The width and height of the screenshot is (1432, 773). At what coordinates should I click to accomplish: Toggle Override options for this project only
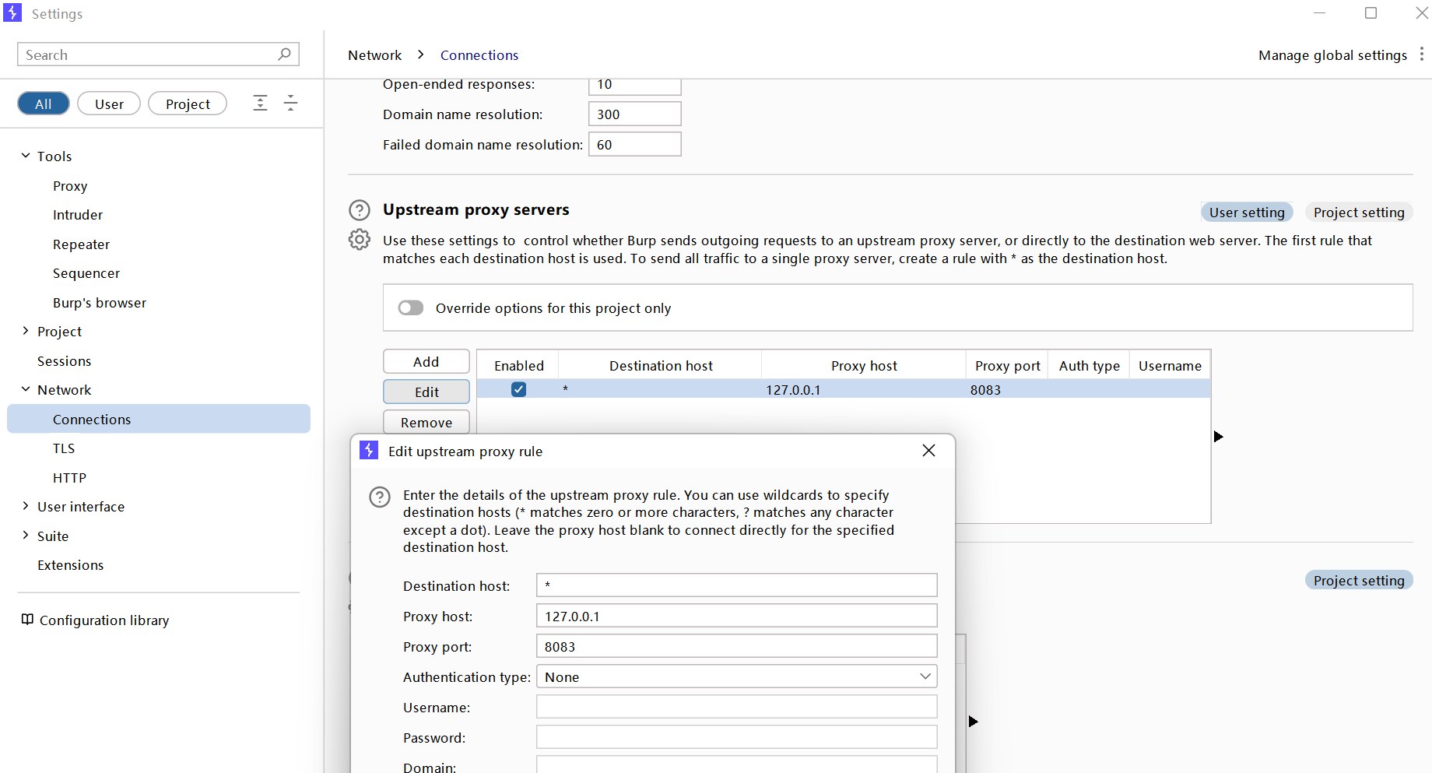411,308
